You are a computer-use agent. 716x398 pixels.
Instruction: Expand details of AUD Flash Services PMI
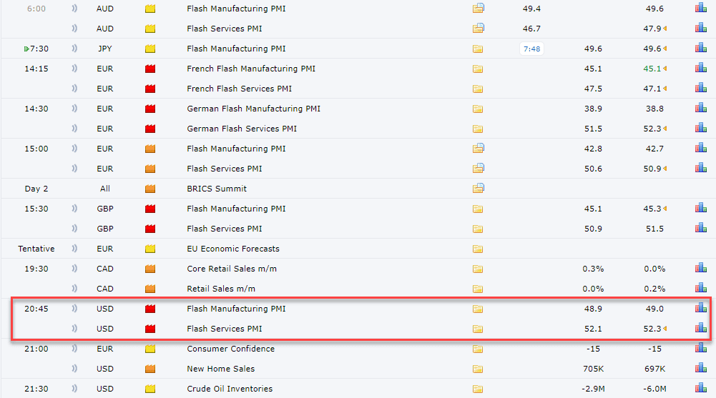pos(479,29)
